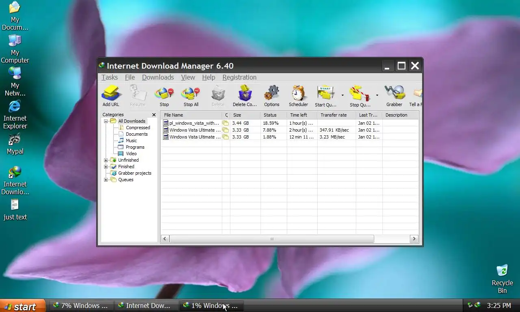Screen dimensions: 520x312
Task: Sort by Transfer rate column header
Action: pyautogui.click(x=337, y=115)
